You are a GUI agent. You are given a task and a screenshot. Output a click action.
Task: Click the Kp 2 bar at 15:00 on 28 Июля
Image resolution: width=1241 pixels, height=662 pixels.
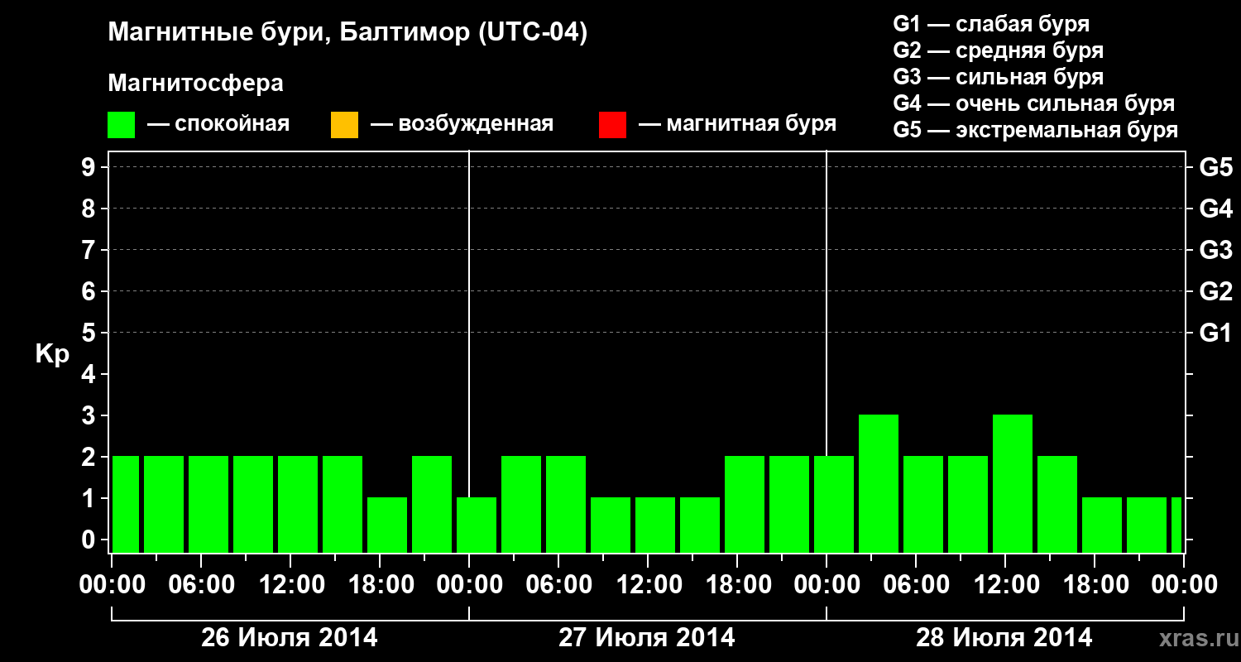click(1057, 505)
